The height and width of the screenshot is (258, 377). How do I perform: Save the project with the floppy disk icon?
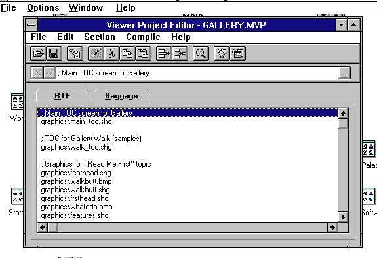54,53
